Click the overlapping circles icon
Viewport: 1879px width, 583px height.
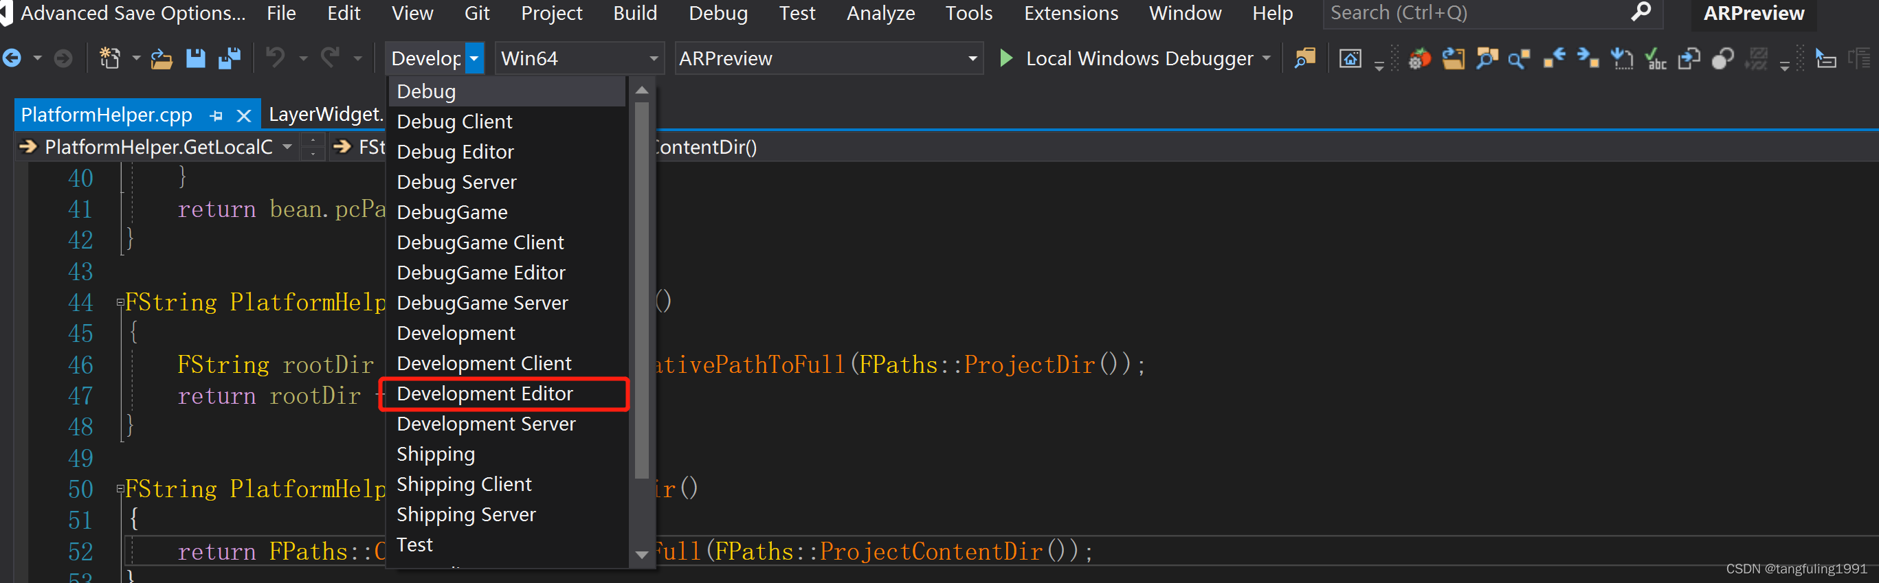point(1722,58)
